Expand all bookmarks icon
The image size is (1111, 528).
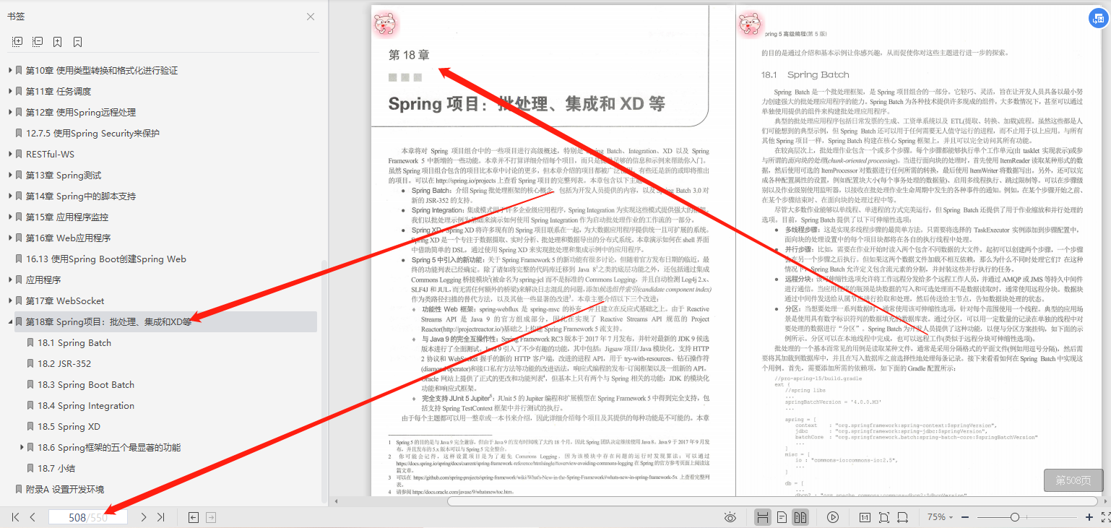18,42
